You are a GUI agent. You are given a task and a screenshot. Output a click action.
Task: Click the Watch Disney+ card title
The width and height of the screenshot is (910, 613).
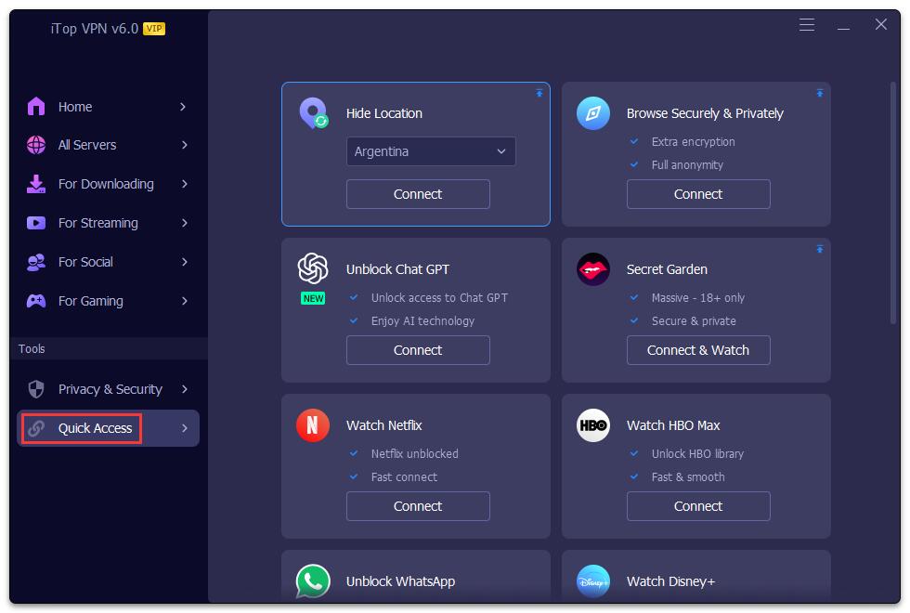[670, 581]
